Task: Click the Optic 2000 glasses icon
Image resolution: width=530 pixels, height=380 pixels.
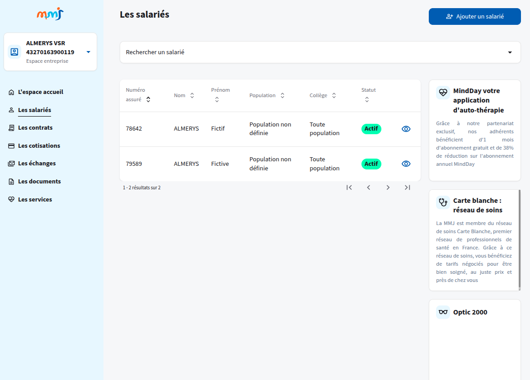Action: 443,312
